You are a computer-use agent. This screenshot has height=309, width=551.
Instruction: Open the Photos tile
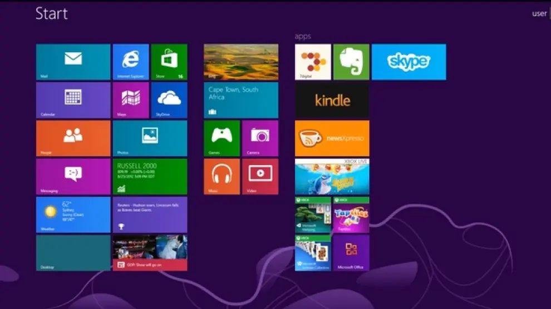[x=150, y=138]
